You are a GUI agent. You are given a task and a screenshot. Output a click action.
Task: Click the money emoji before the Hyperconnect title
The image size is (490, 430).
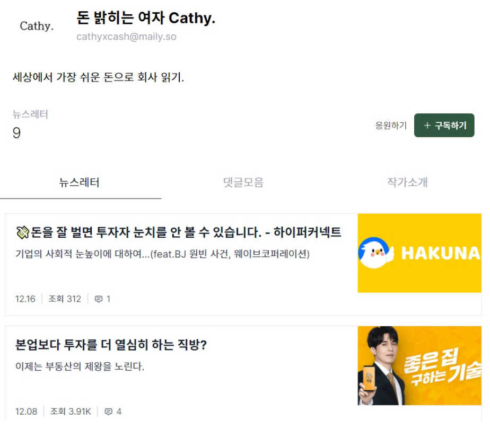coord(22,232)
